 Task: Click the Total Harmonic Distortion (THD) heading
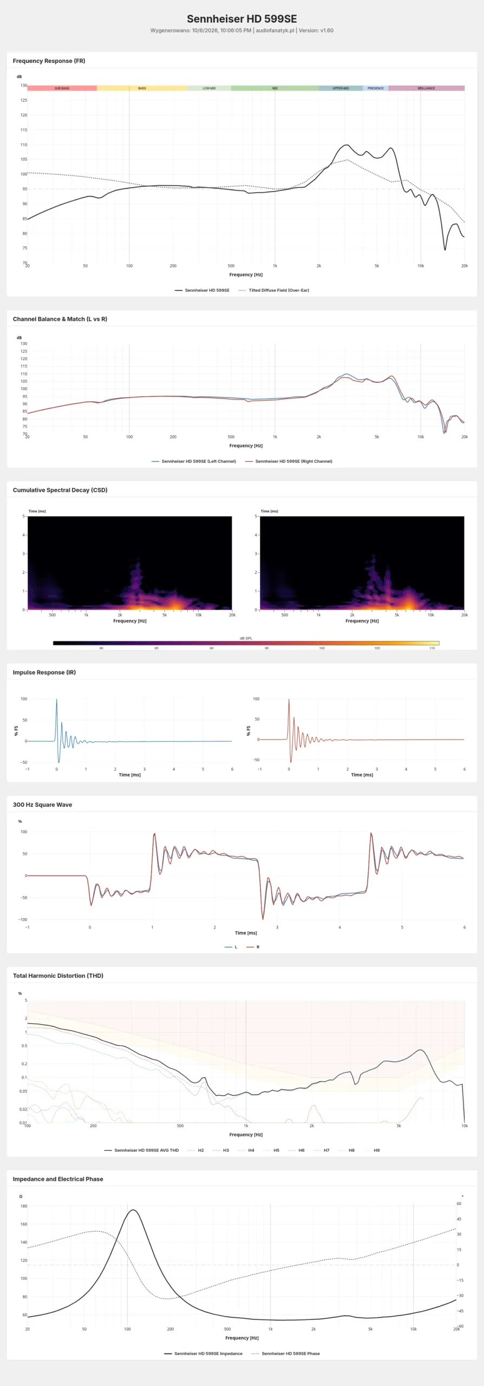click(x=58, y=976)
